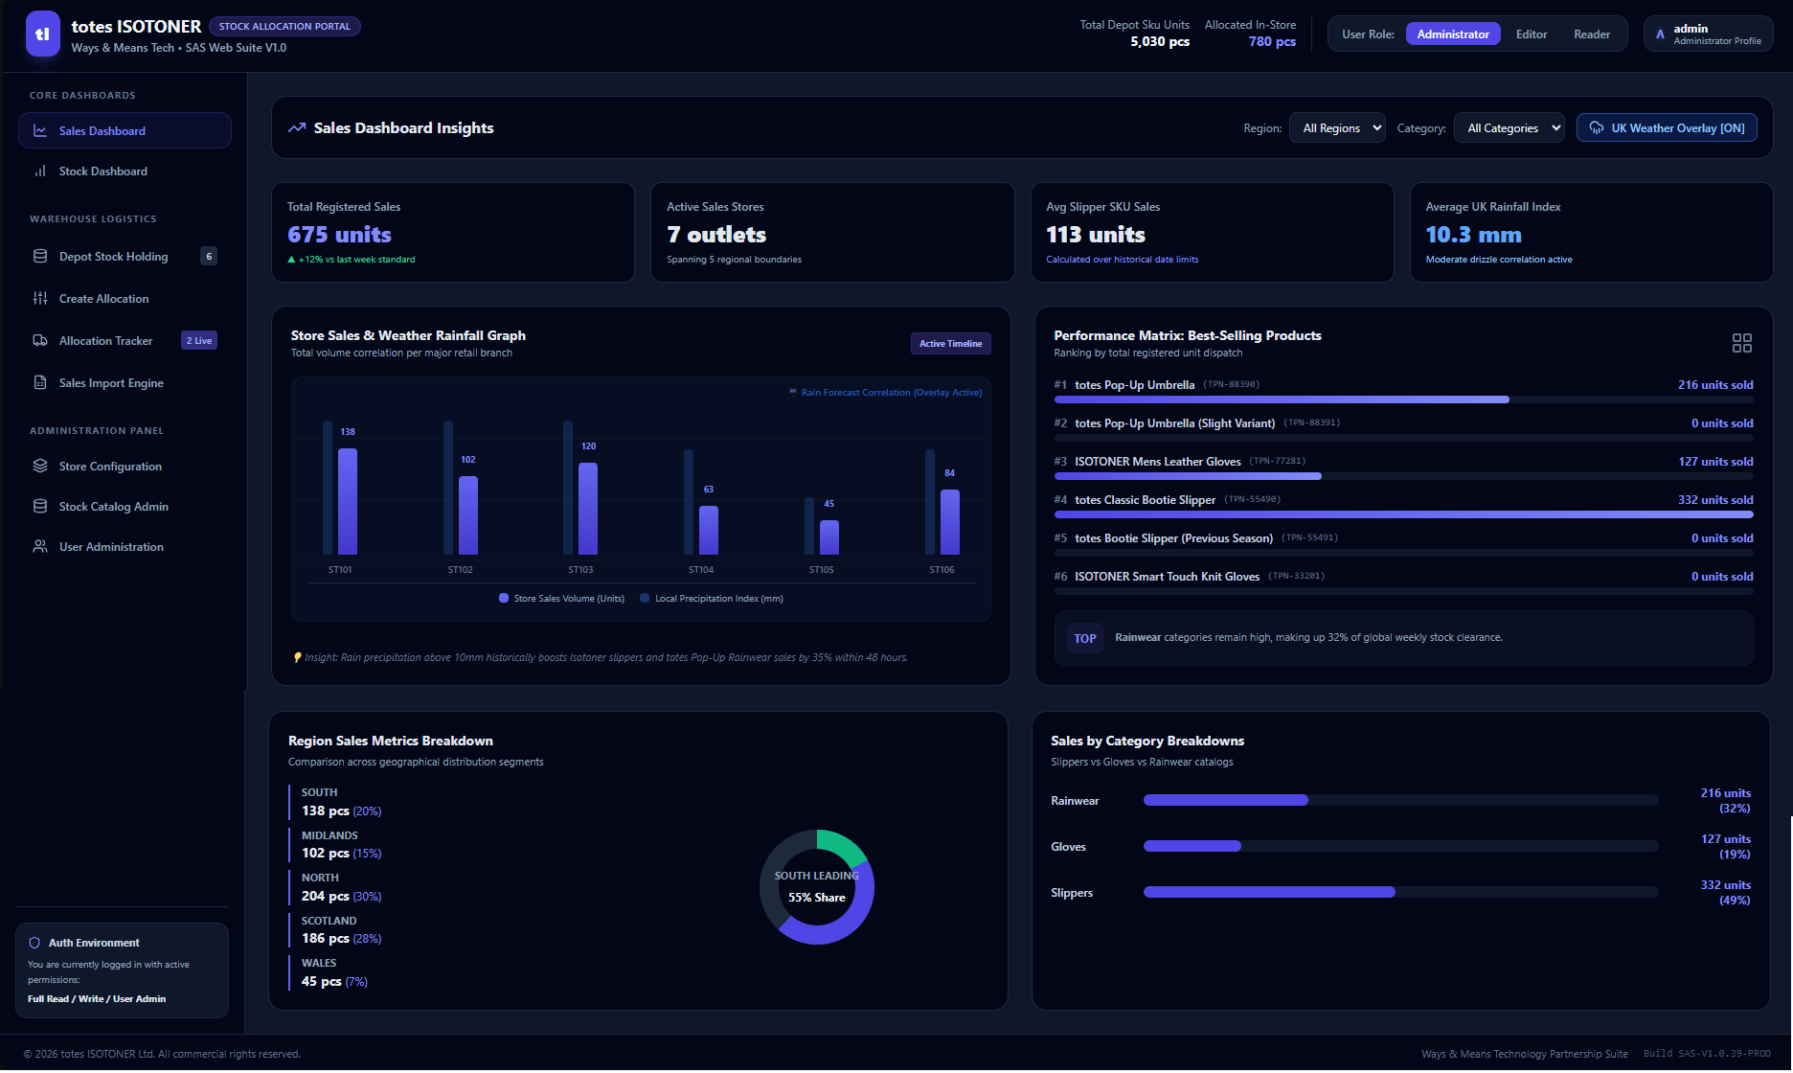Click the rain forecast correlation snowflake icon
Viewport: 1793px width, 1073px height.
click(x=793, y=392)
